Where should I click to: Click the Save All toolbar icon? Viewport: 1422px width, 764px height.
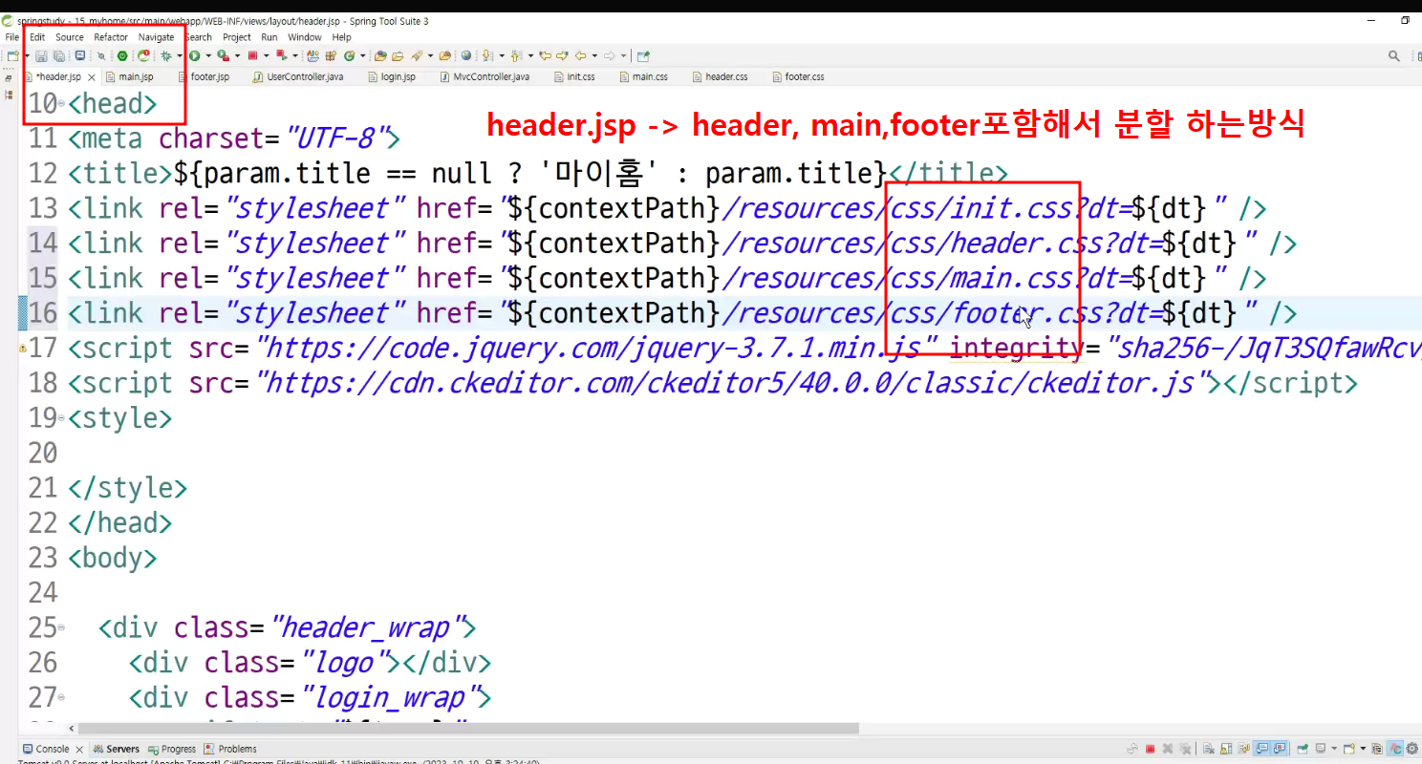tap(58, 56)
